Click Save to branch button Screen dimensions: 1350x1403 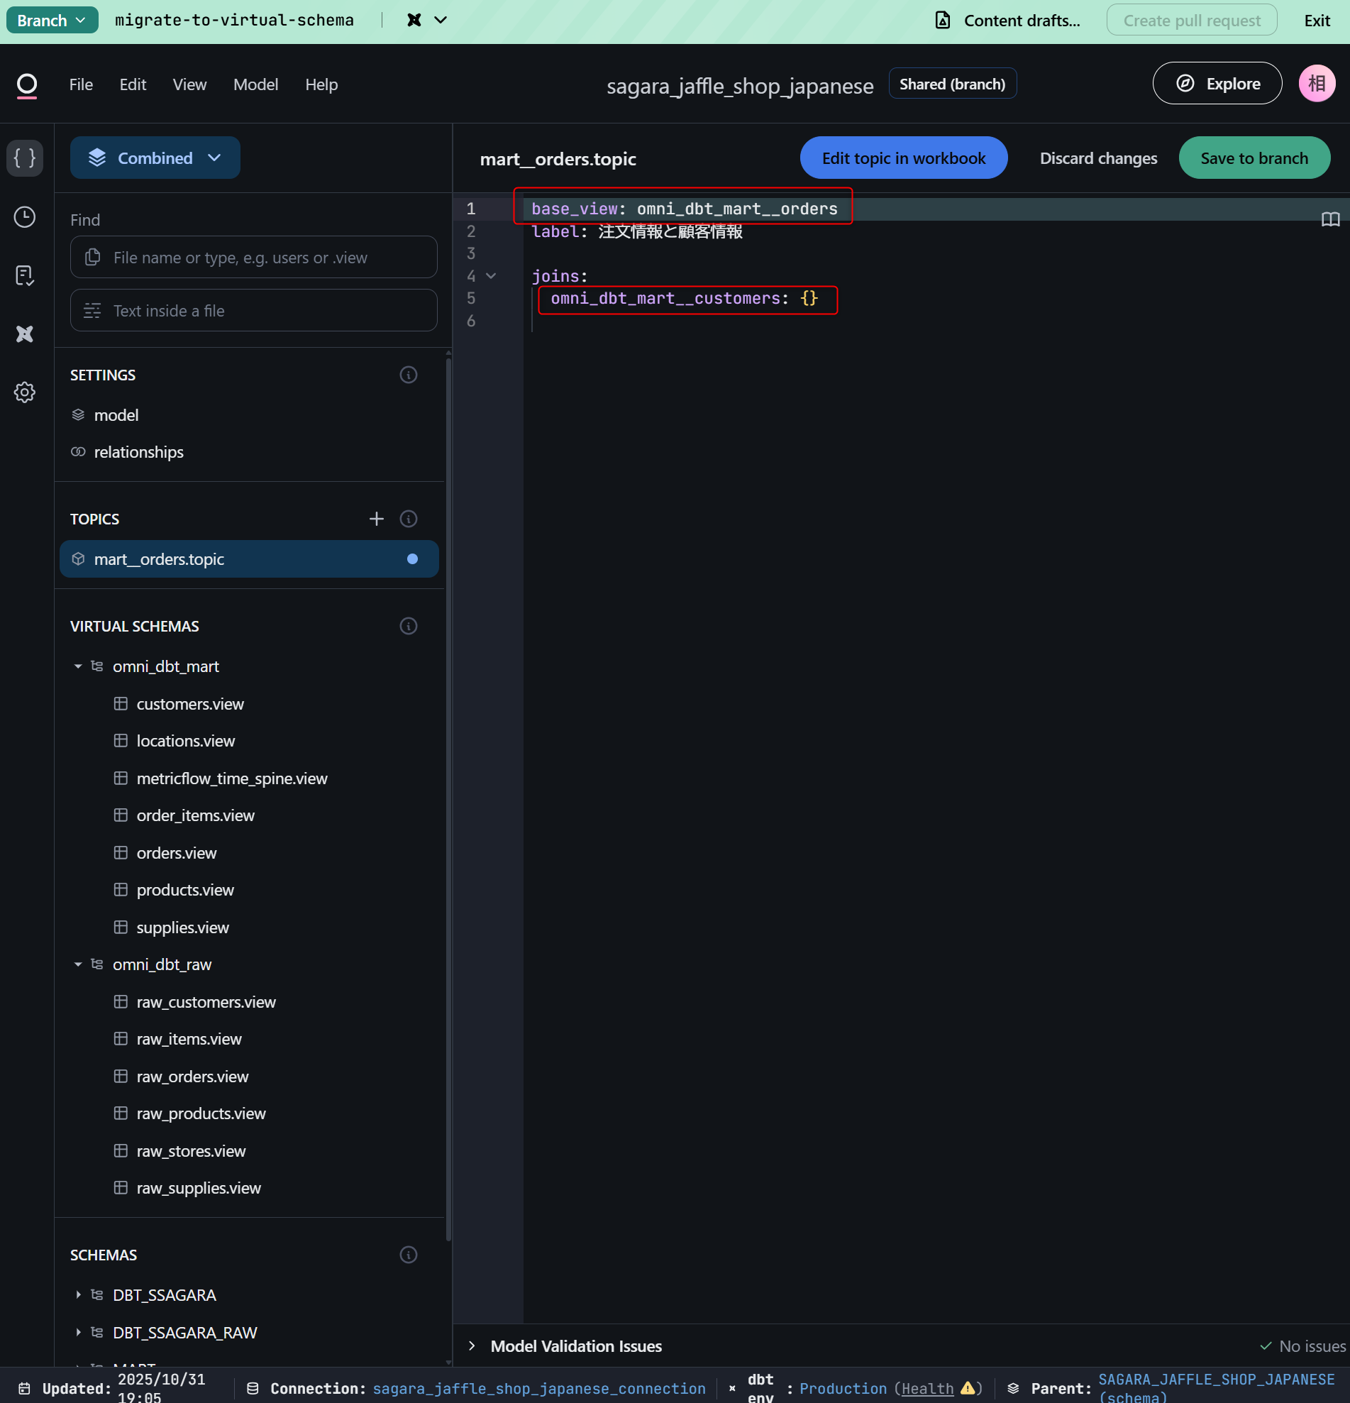[x=1254, y=158]
